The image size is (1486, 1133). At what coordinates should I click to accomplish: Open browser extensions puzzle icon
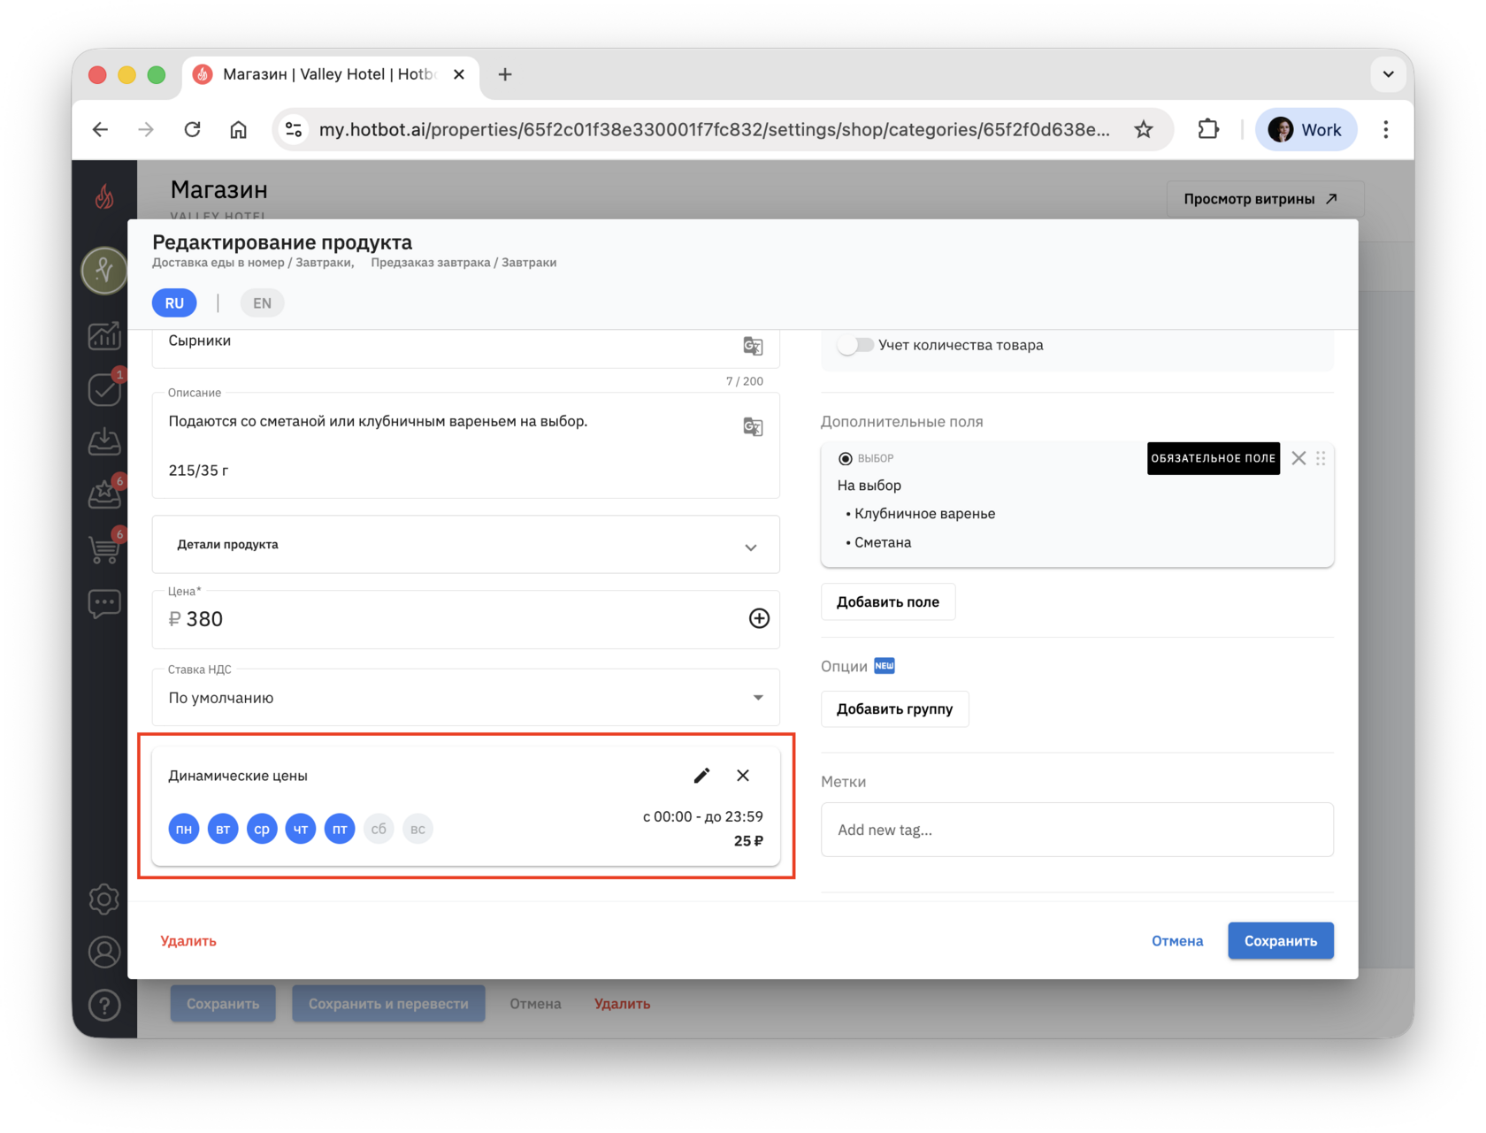(x=1208, y=130)
